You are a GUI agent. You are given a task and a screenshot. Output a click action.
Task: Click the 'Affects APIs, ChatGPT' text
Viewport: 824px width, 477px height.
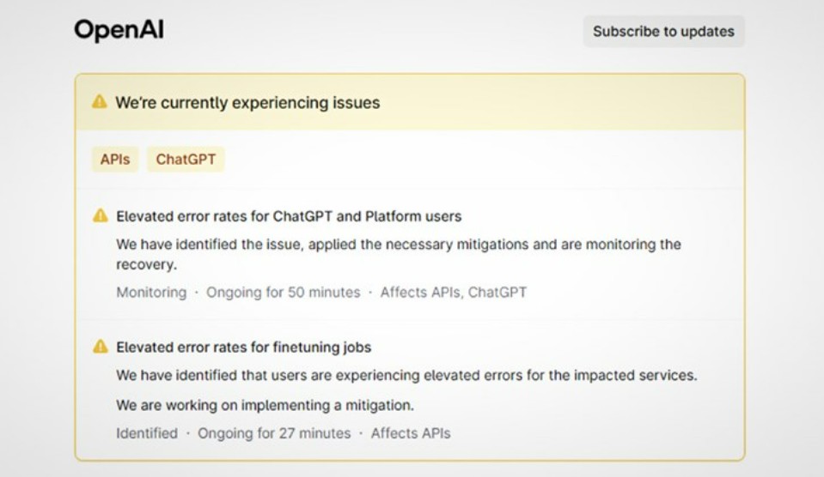(453, 293)
